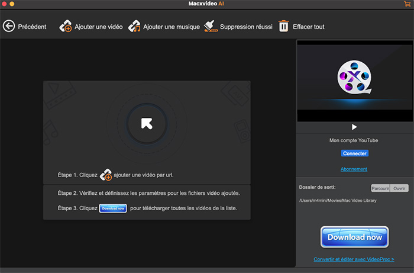Click the Suppression réussi broom icon
414x273 pixels.
pos(211,26)
